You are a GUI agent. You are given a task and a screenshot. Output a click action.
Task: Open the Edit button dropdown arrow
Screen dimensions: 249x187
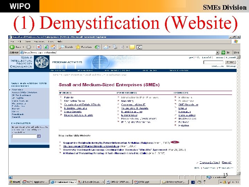coord(127,47)
